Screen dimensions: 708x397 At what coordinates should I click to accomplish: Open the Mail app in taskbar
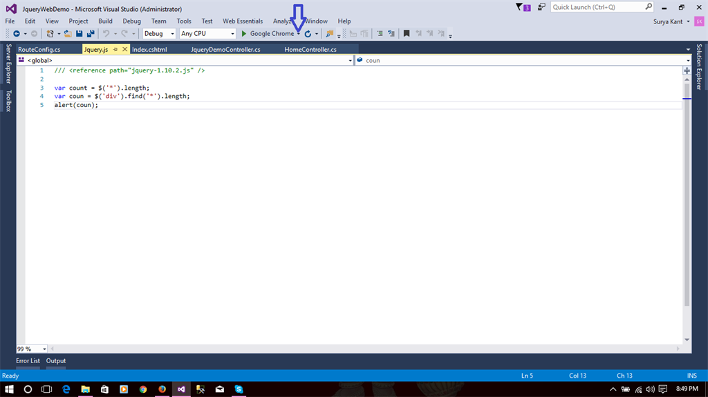pyautogui.click(x=220, y=389)
